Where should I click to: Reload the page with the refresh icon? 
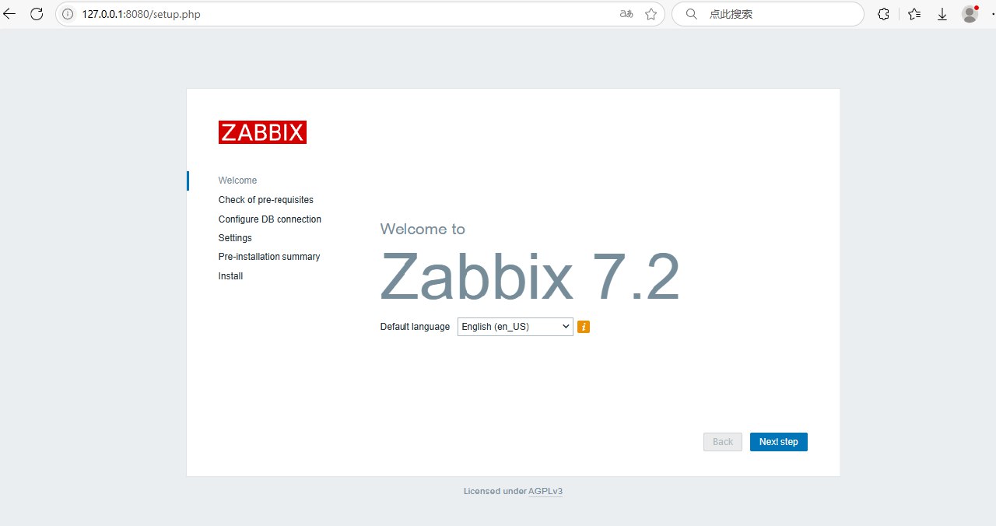coord(37,14)
